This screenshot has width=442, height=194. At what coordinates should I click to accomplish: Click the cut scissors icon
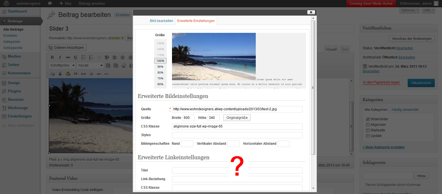pos(60,73)
